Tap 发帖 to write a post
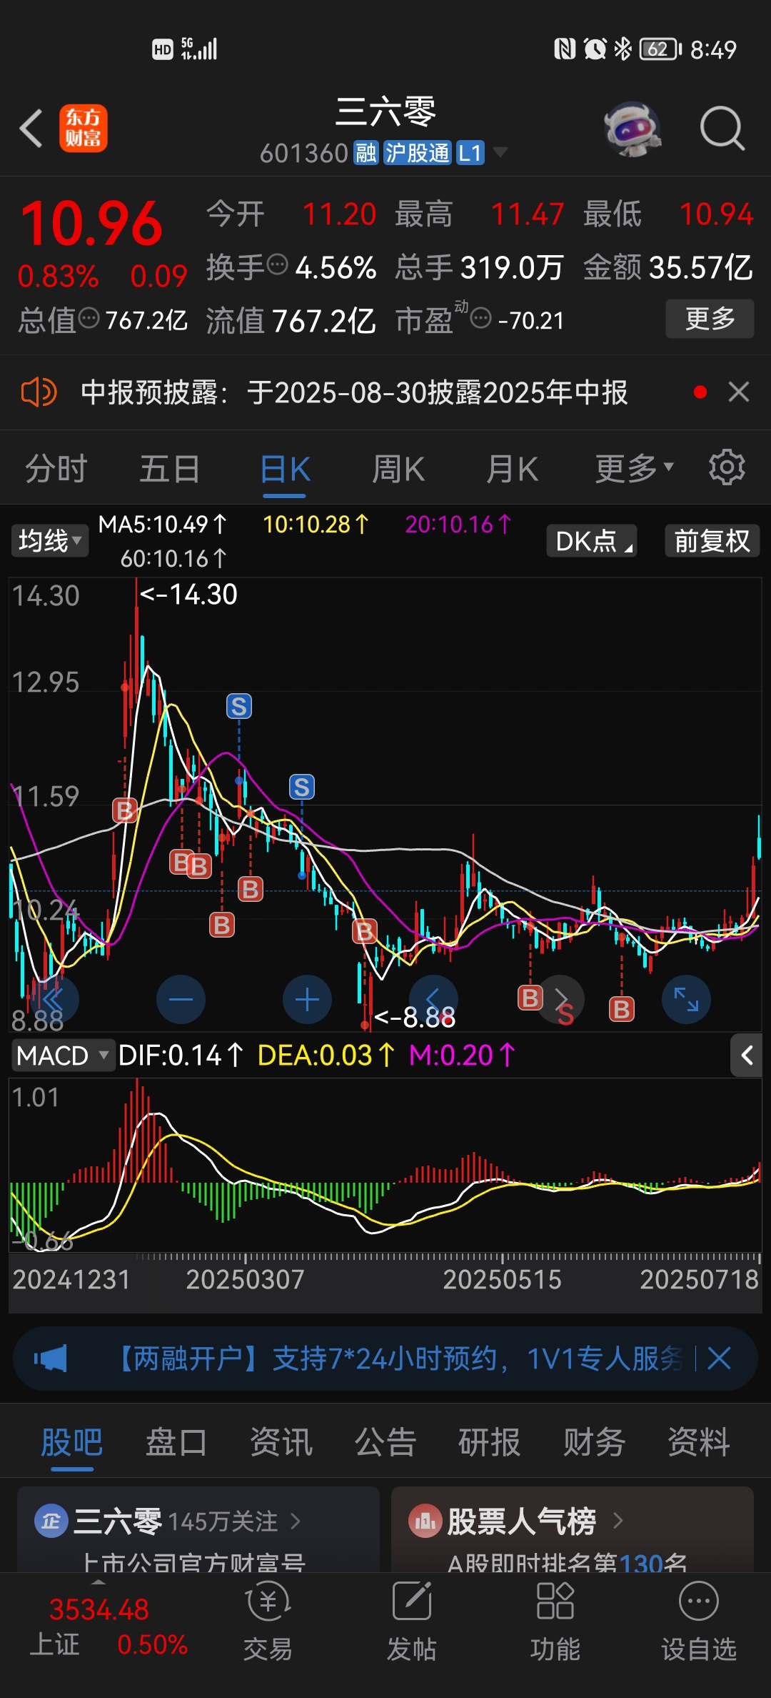771x1698 pixels. [412, 1621]
